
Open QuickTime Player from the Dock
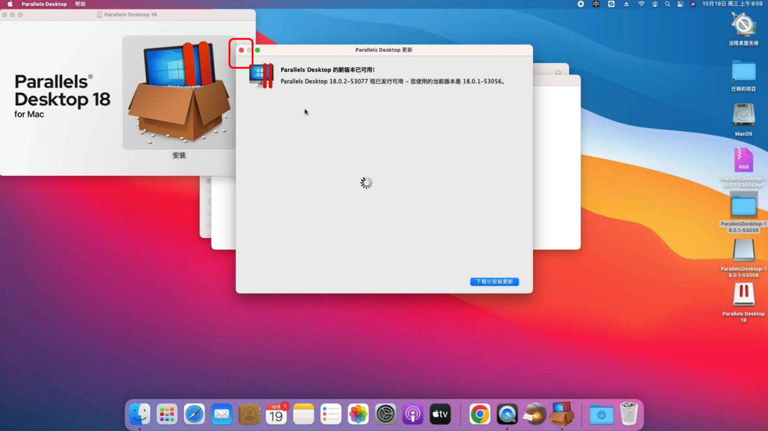[507, 415]
